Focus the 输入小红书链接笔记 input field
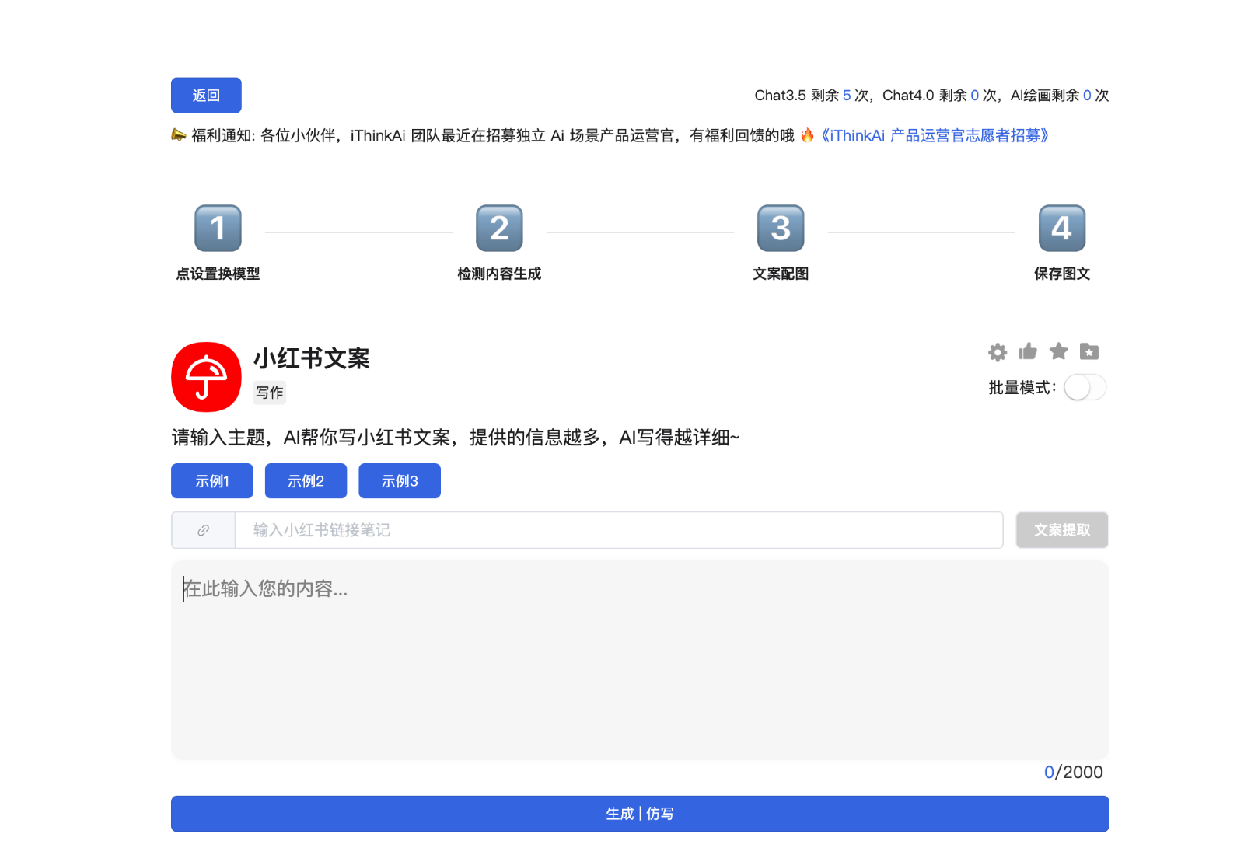This screenshot has width=1244, height=862. (x=618, y=530)
